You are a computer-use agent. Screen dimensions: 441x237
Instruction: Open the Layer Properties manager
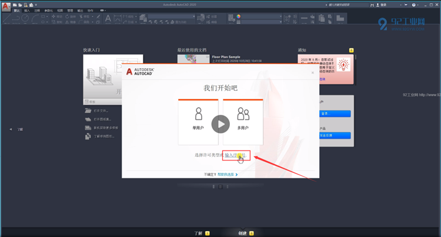point(143,18)
